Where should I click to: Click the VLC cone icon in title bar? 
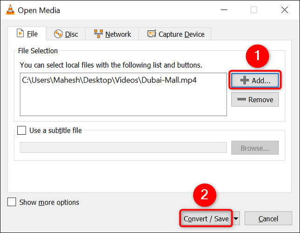point(9,10)
